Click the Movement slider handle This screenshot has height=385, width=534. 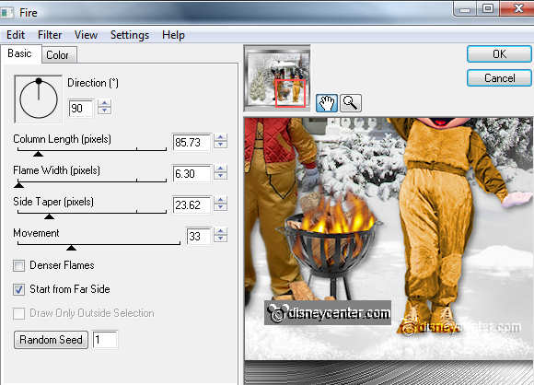pyautogui.click(x=71, y=248)
